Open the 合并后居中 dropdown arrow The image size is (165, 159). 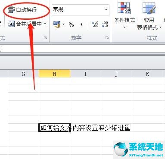[x=45, y=24]
